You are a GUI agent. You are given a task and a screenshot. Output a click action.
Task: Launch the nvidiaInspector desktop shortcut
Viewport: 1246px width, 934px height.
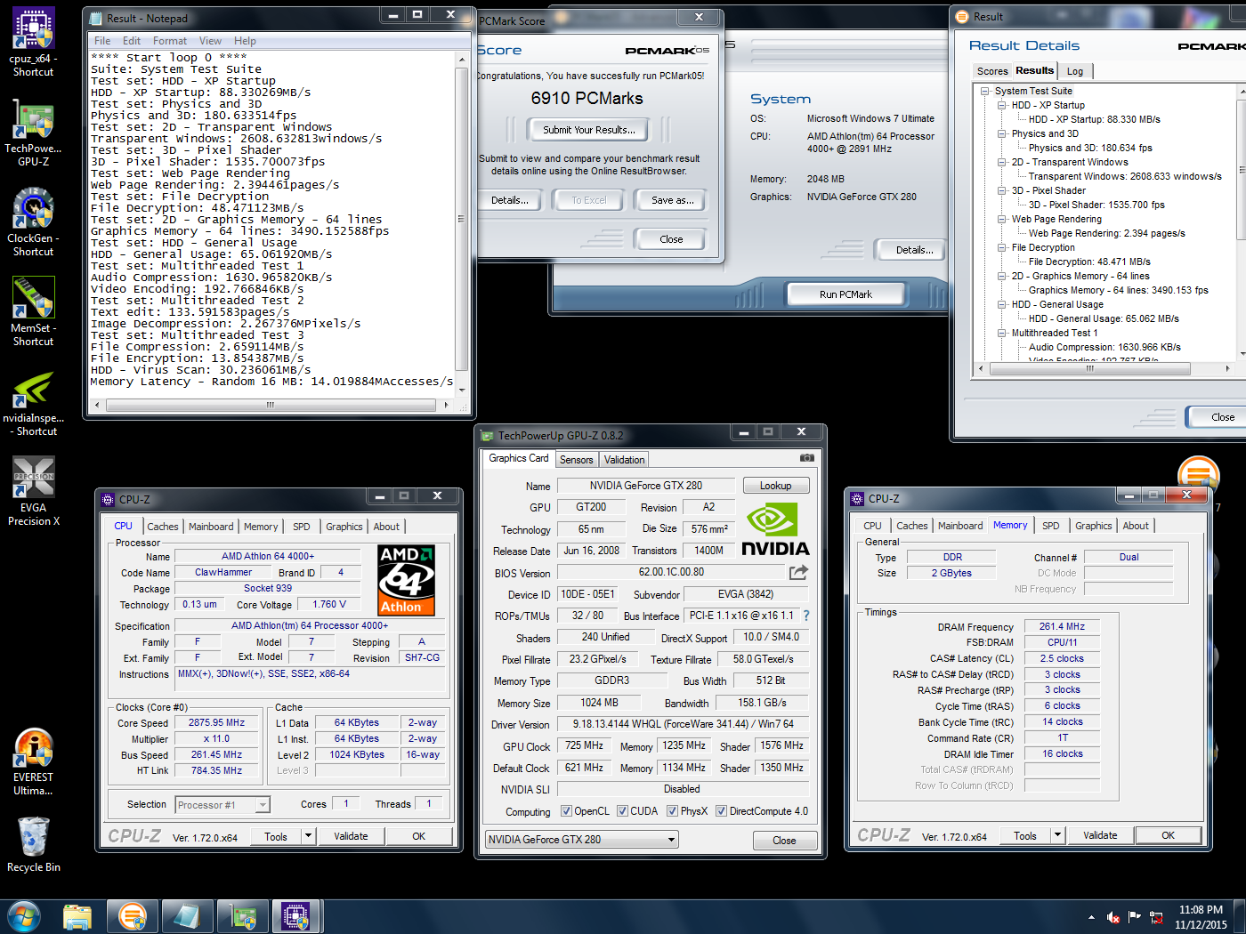pyautogui.click(x=33, y=402)
